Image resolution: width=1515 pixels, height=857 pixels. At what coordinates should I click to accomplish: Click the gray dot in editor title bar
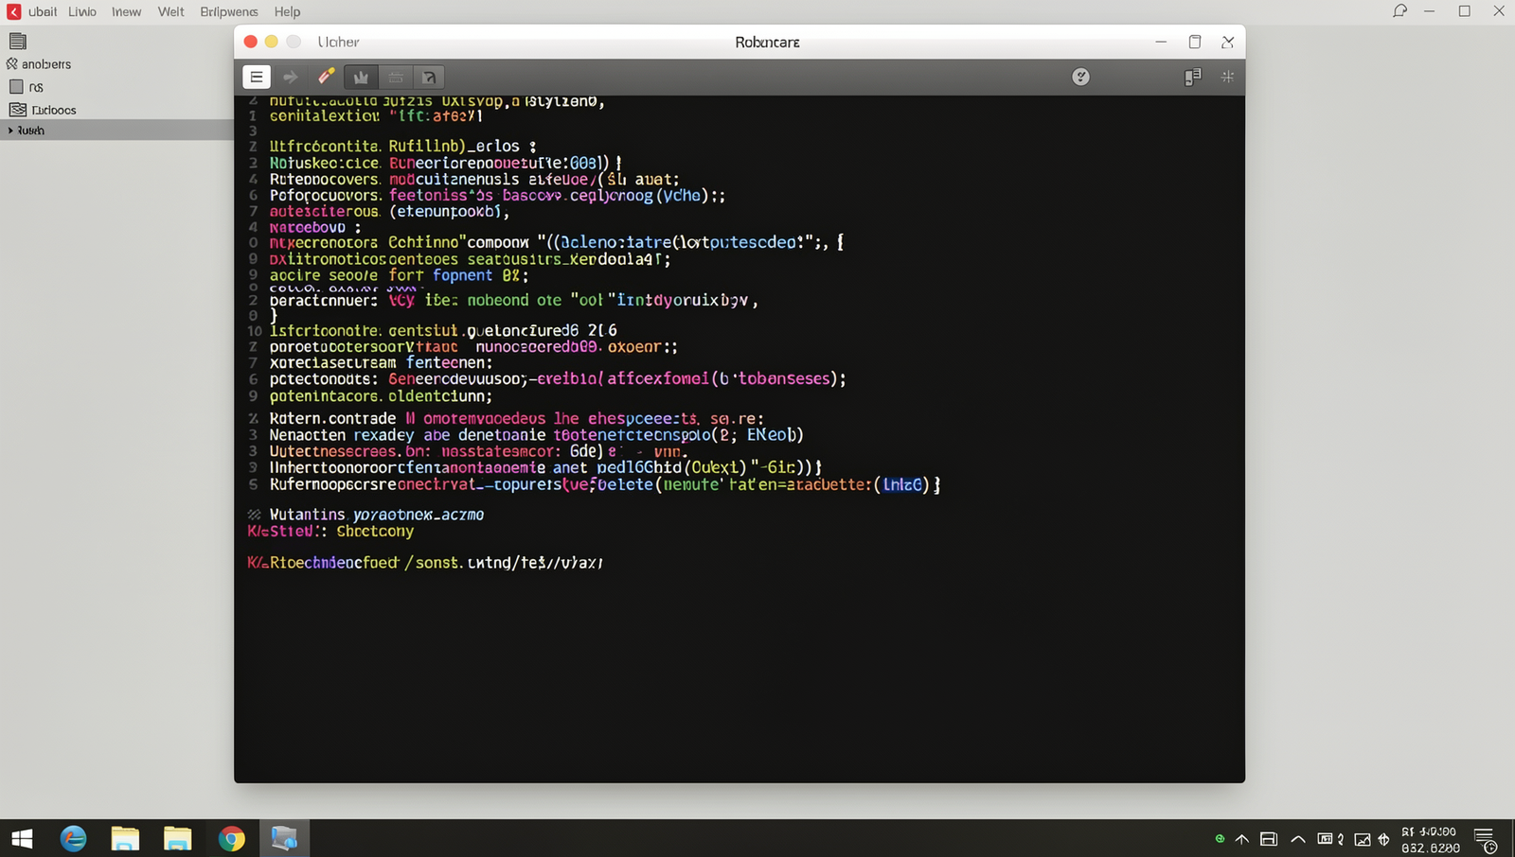(x=294, y=42)
